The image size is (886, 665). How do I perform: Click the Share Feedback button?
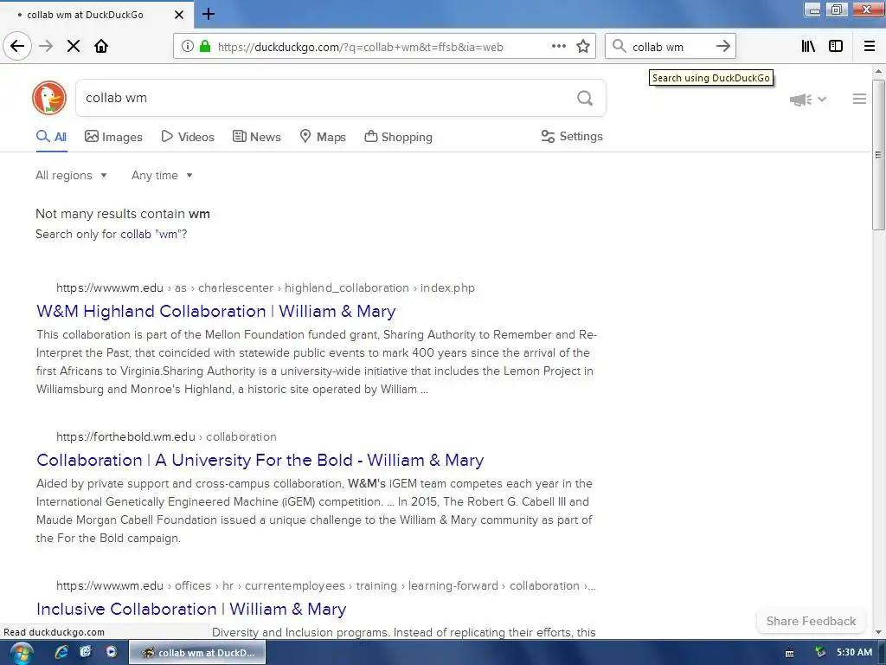[811, 621]
